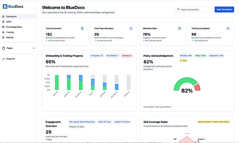Click the Total Documents file icon

tap(82, 28)
